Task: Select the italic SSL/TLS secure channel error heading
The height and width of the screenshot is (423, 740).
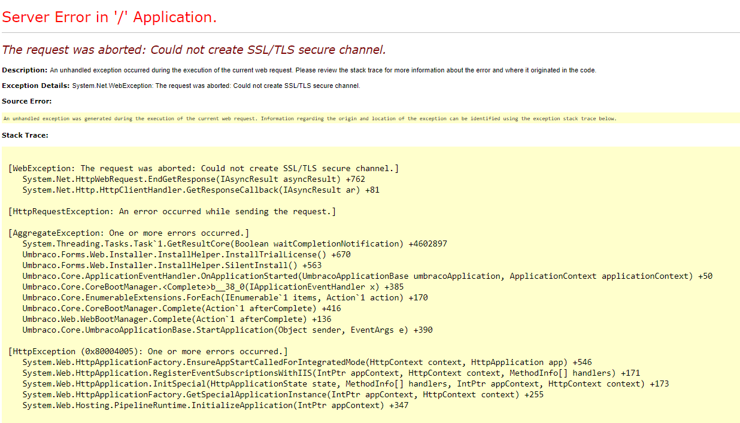Action: point(194,50)
